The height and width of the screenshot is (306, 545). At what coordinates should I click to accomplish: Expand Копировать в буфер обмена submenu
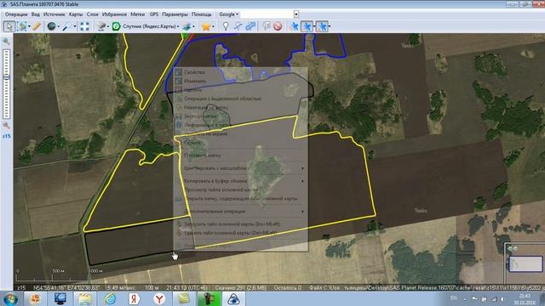(x=240, y=181)
